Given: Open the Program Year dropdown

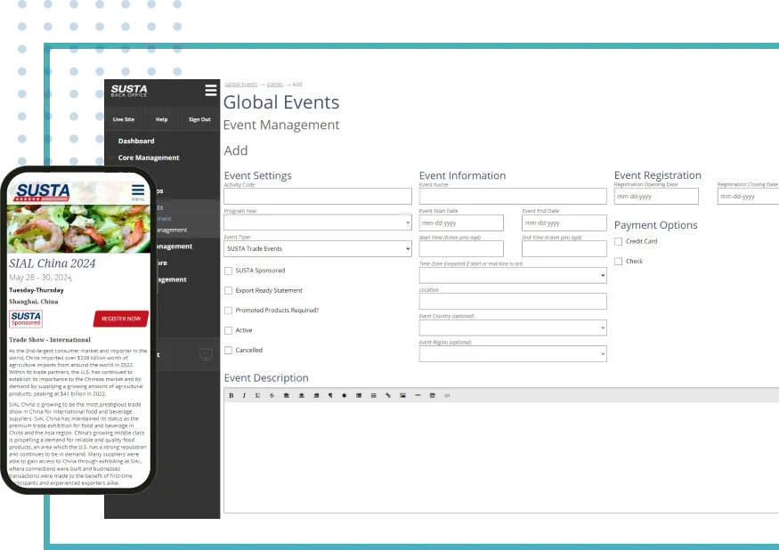Looking at the screenshot, I should [317, 222].
